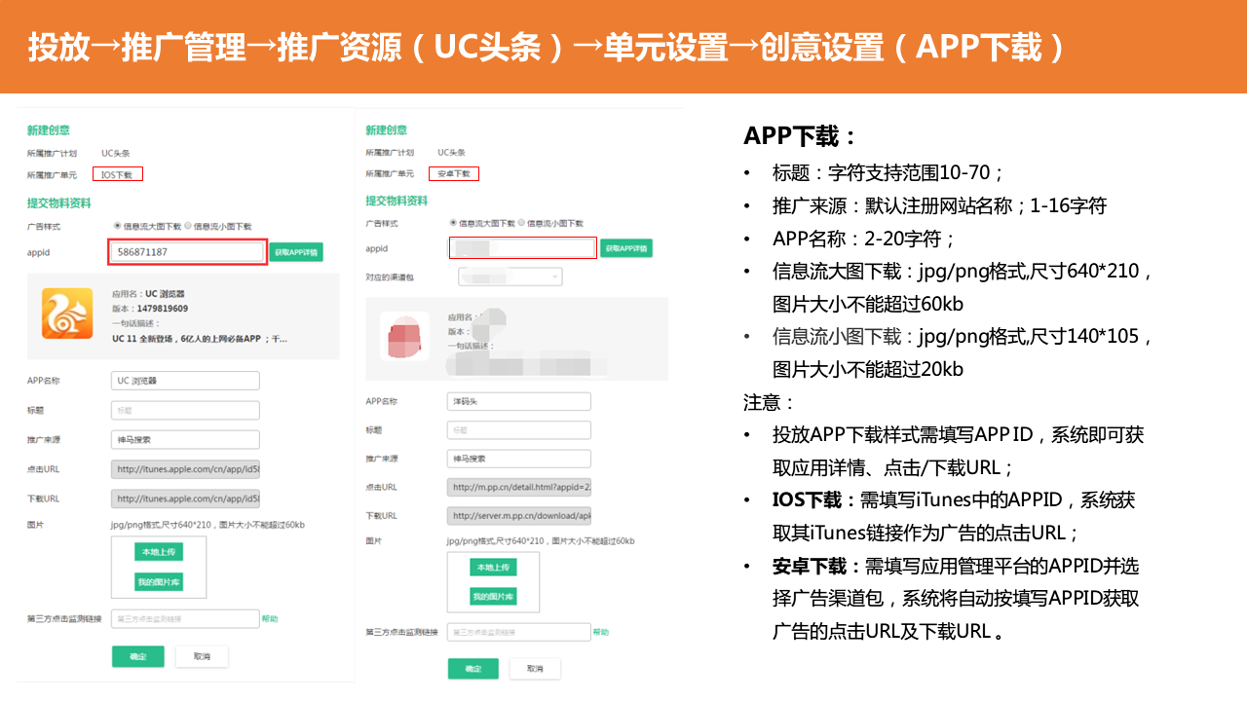
Task: Click 获取APP详情 button in Android form
Action: pyautogui.click(x=626, y=248)
